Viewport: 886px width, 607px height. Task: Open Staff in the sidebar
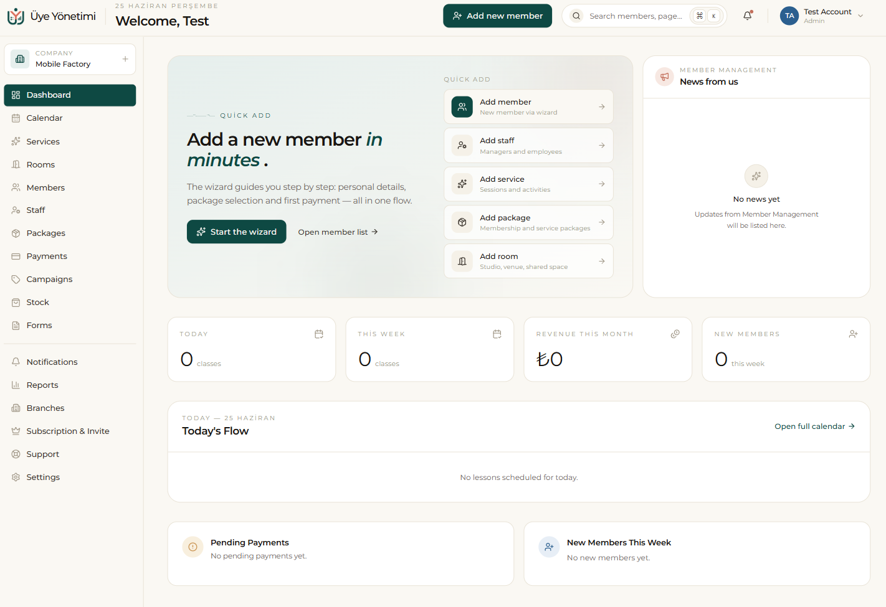point(70,210)
